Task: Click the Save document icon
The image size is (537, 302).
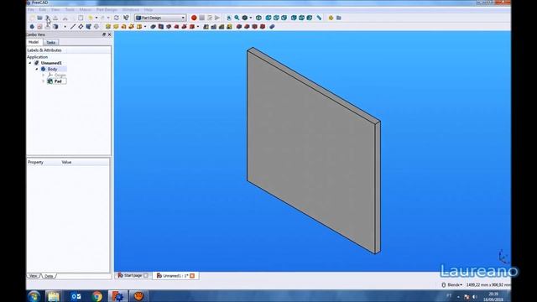Action: [x=48, y=18]
